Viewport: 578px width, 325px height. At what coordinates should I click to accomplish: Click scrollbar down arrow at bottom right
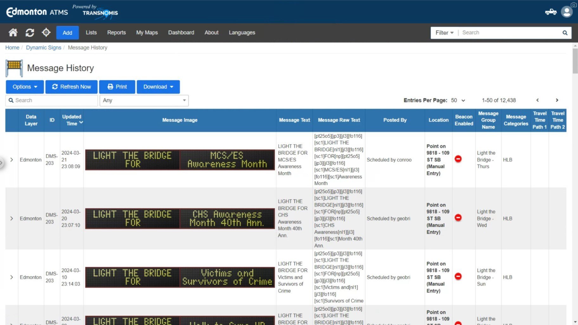575,322
